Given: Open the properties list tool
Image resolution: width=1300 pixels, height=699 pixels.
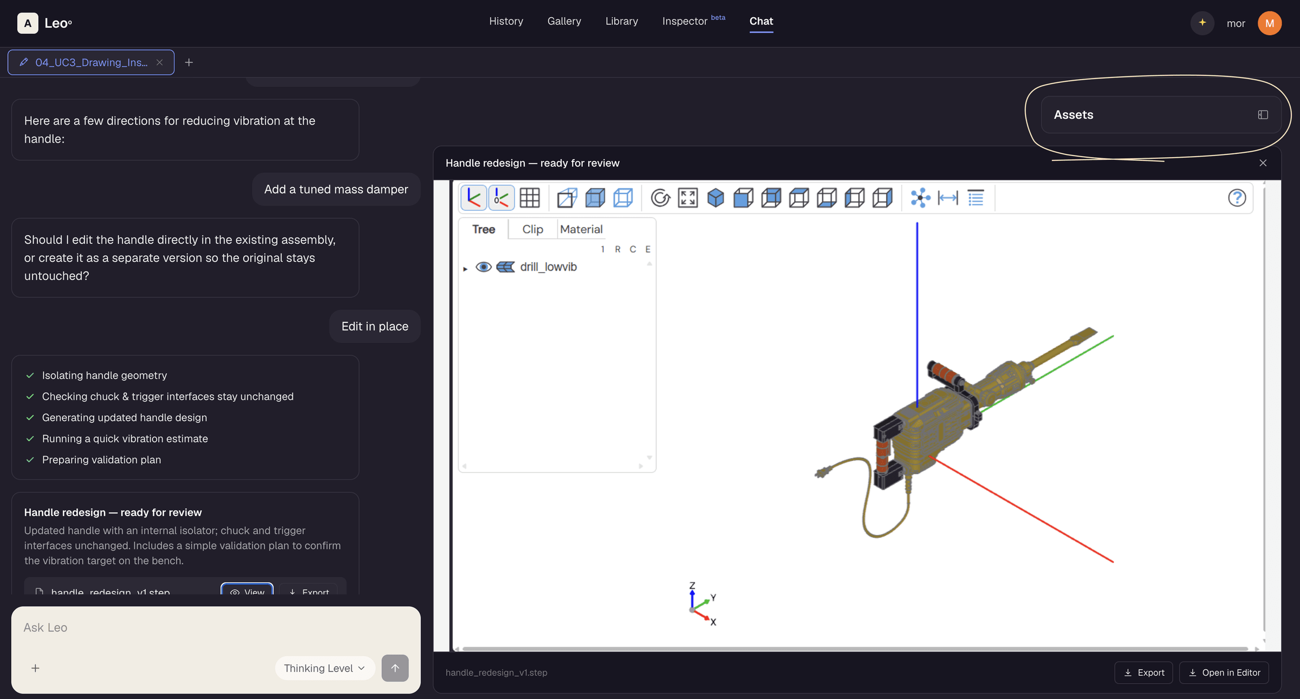Looking at the screenshot, I should point(976,198).
